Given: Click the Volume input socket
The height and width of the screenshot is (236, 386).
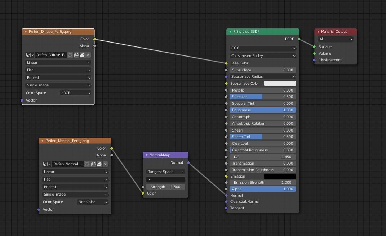Looking at the screenshot, I should [314, 53].
